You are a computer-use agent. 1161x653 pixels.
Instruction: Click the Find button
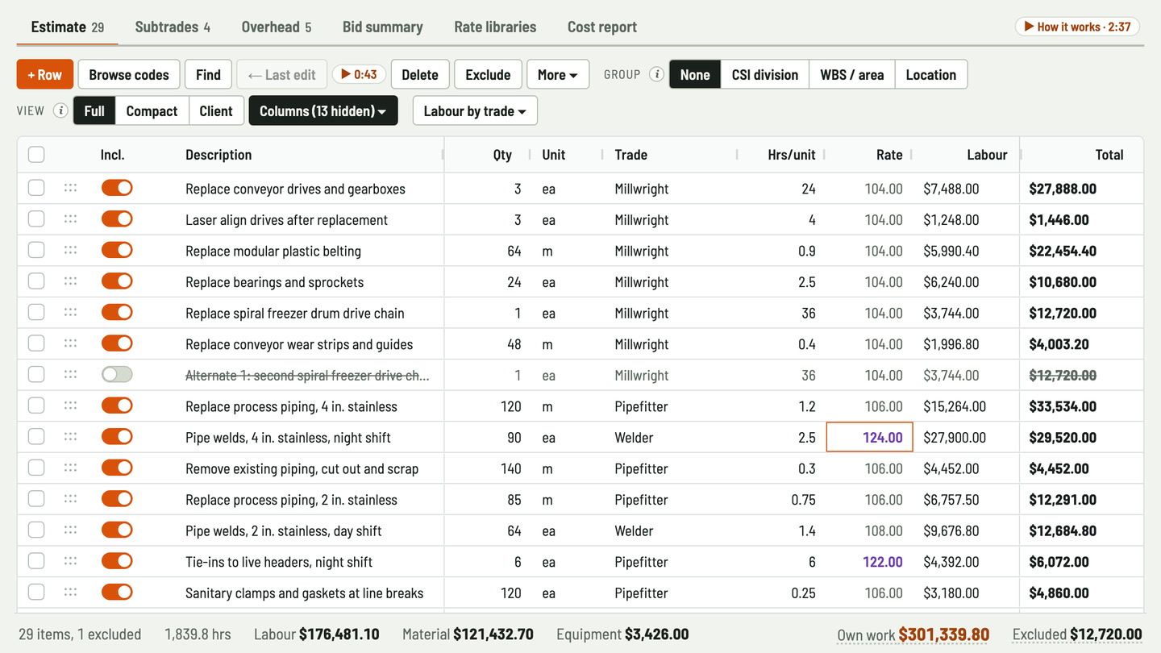click(x=208, y=75)
